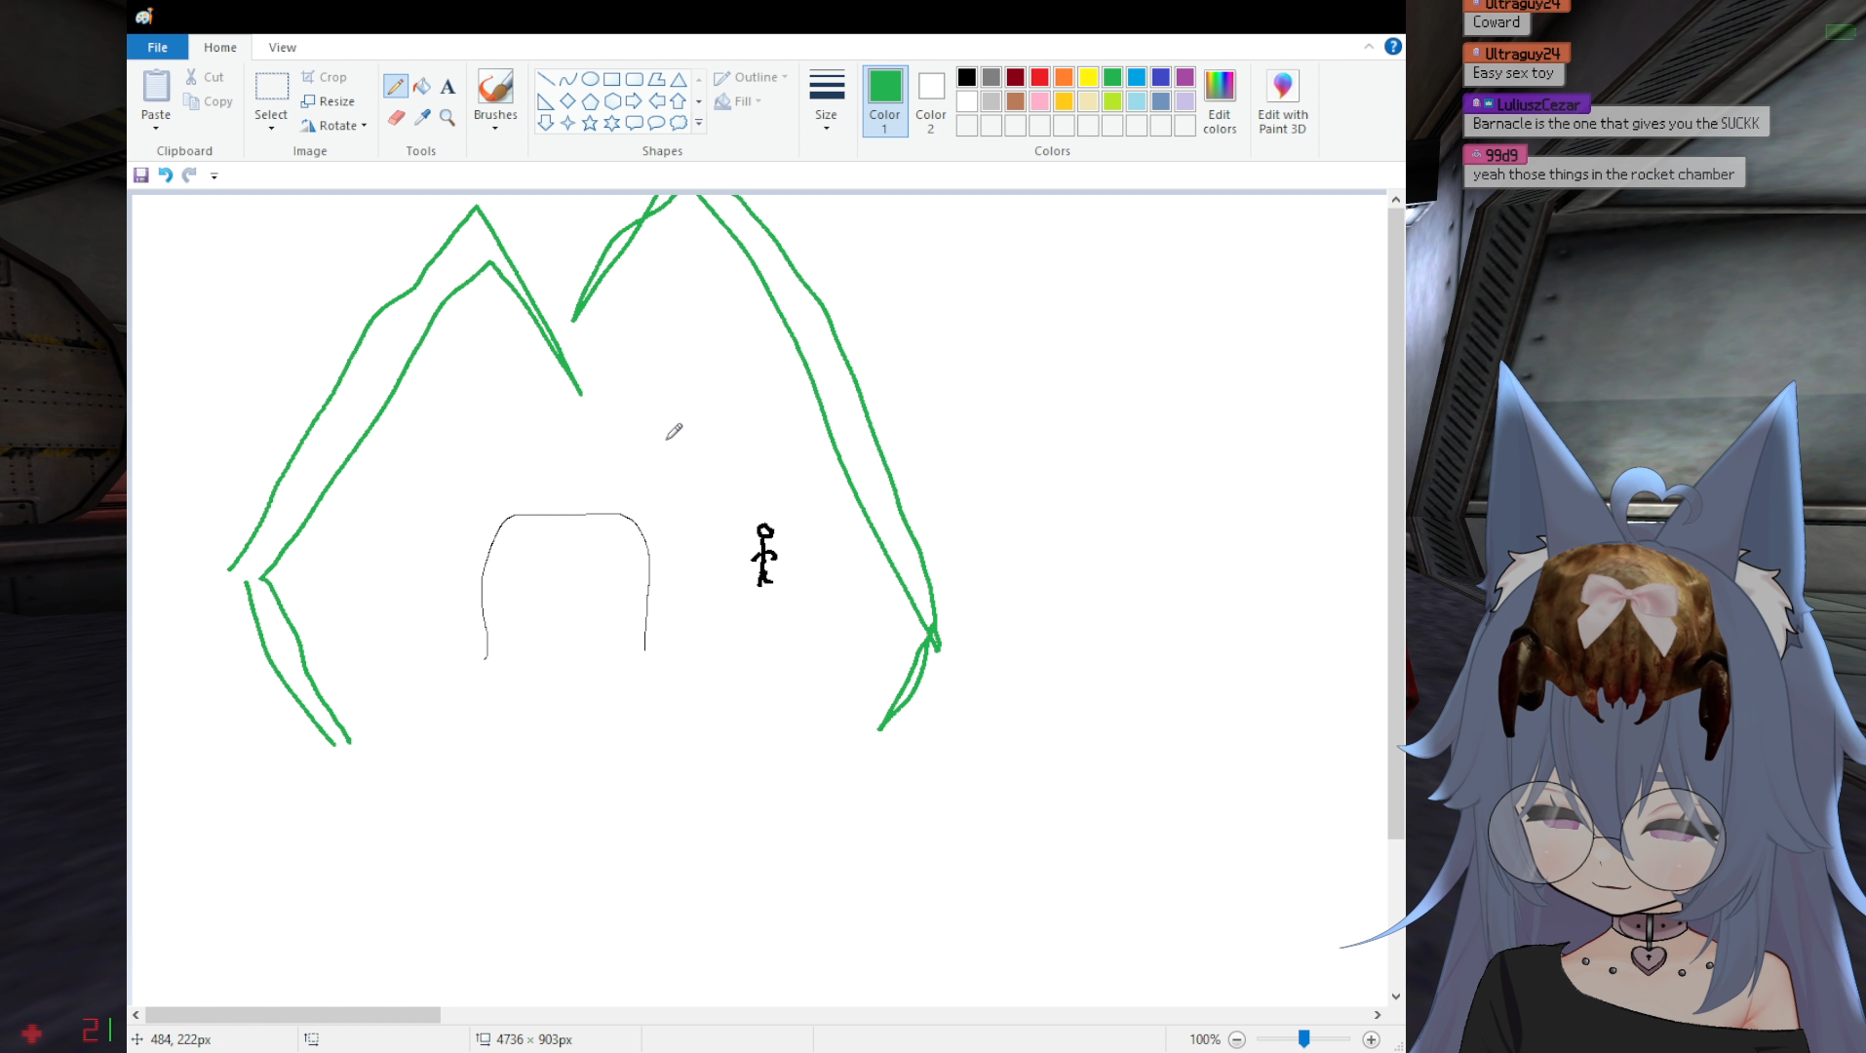Switch to the View tab
1866x1053 pixels.
(x=283, y=47)
